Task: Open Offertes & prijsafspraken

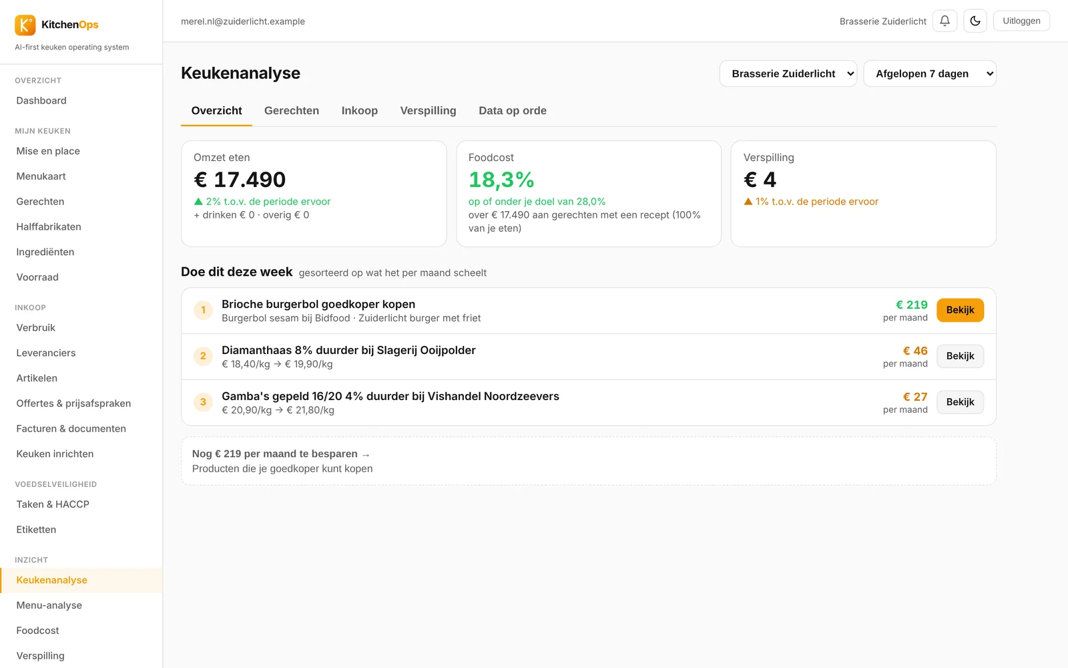Action: coord(81,403)
